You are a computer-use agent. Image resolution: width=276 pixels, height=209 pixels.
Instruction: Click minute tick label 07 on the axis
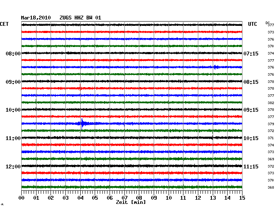tap(124, 198)
